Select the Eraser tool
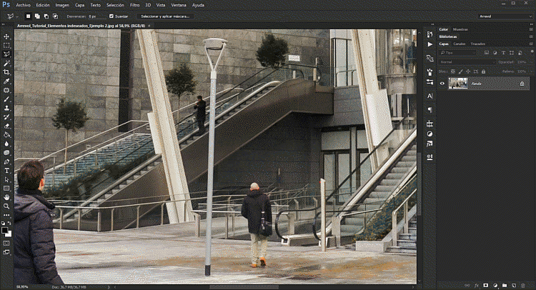Image resolution: width=536 pixels, height=290 pixels. (6, 126)
